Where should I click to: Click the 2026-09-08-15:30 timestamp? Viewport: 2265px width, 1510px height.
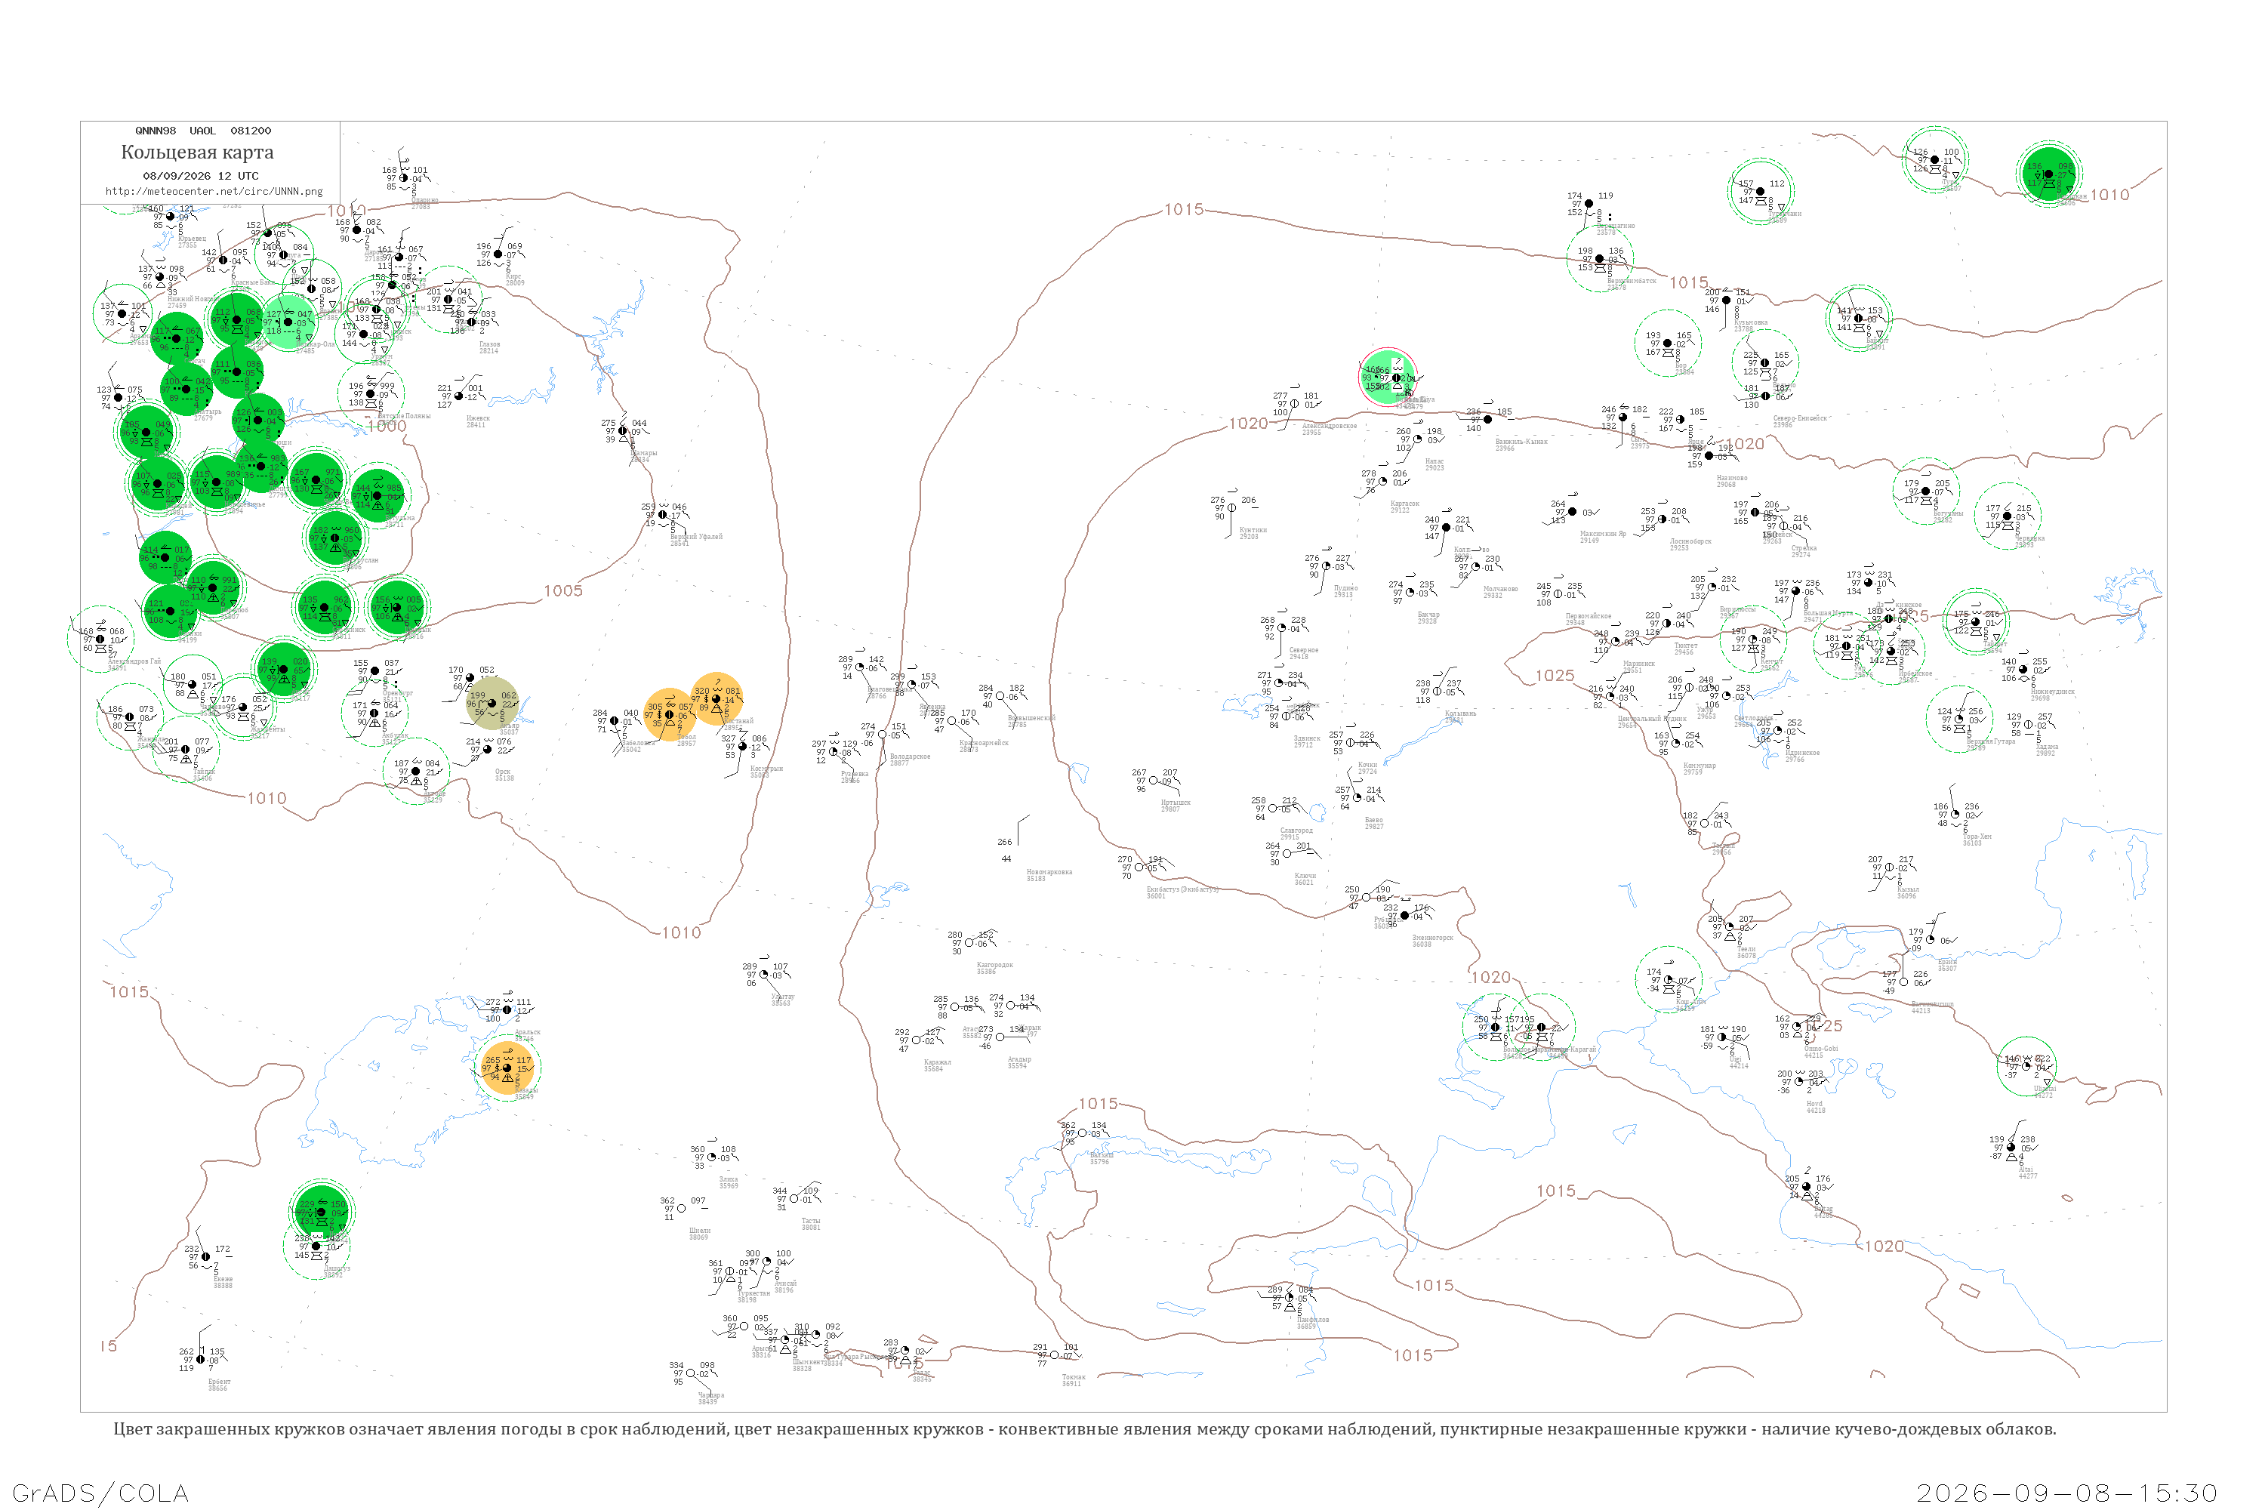(x=2066, y=1493)
